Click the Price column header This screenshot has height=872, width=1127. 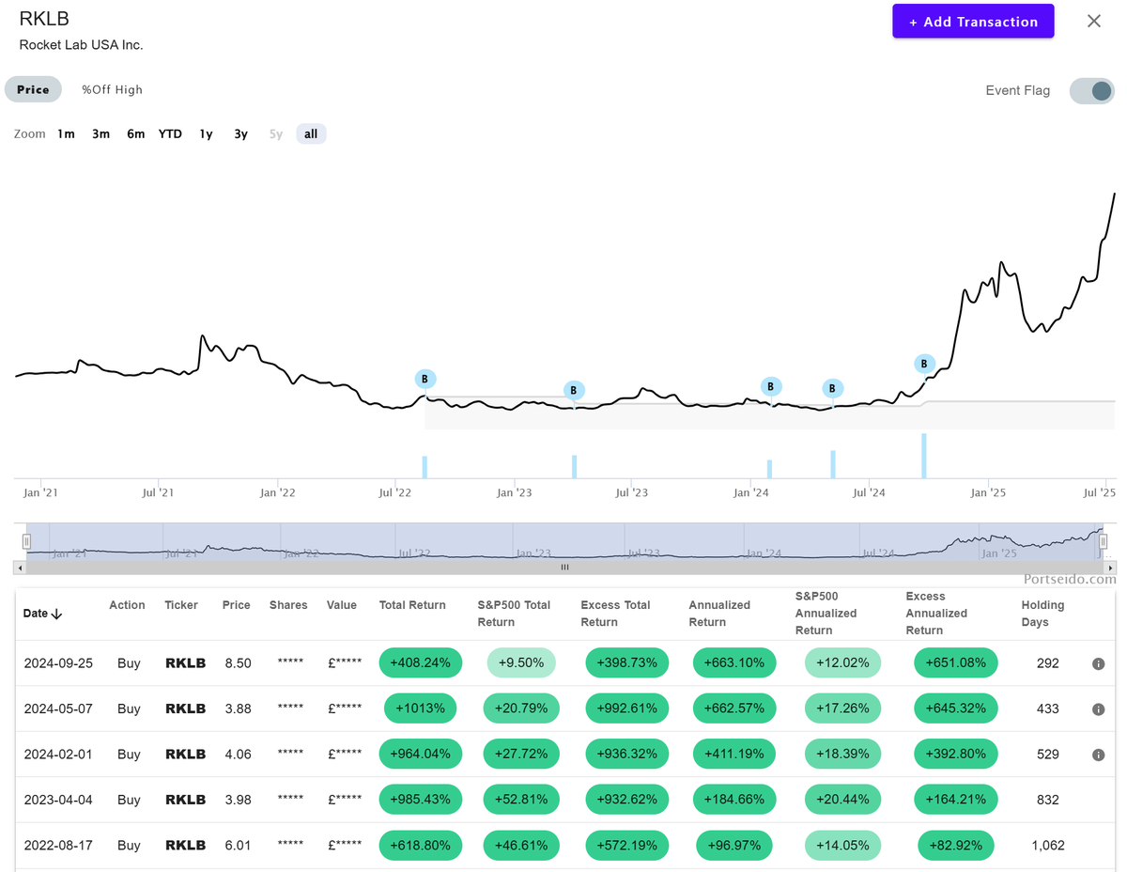coord(237,605)
